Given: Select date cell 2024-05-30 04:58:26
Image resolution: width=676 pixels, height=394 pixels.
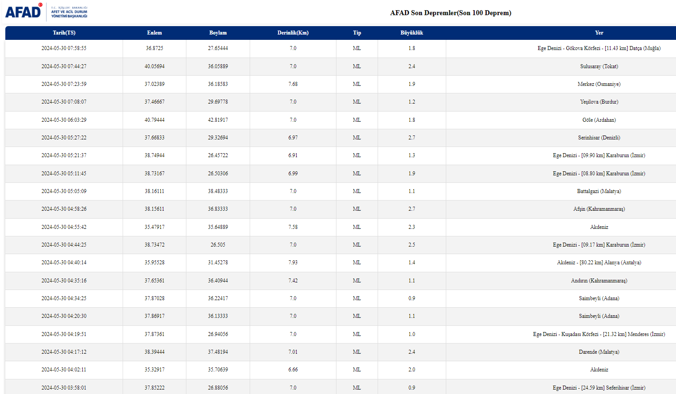Looking at the screenshot, I should pyautogui.click(x=64, y=209).
